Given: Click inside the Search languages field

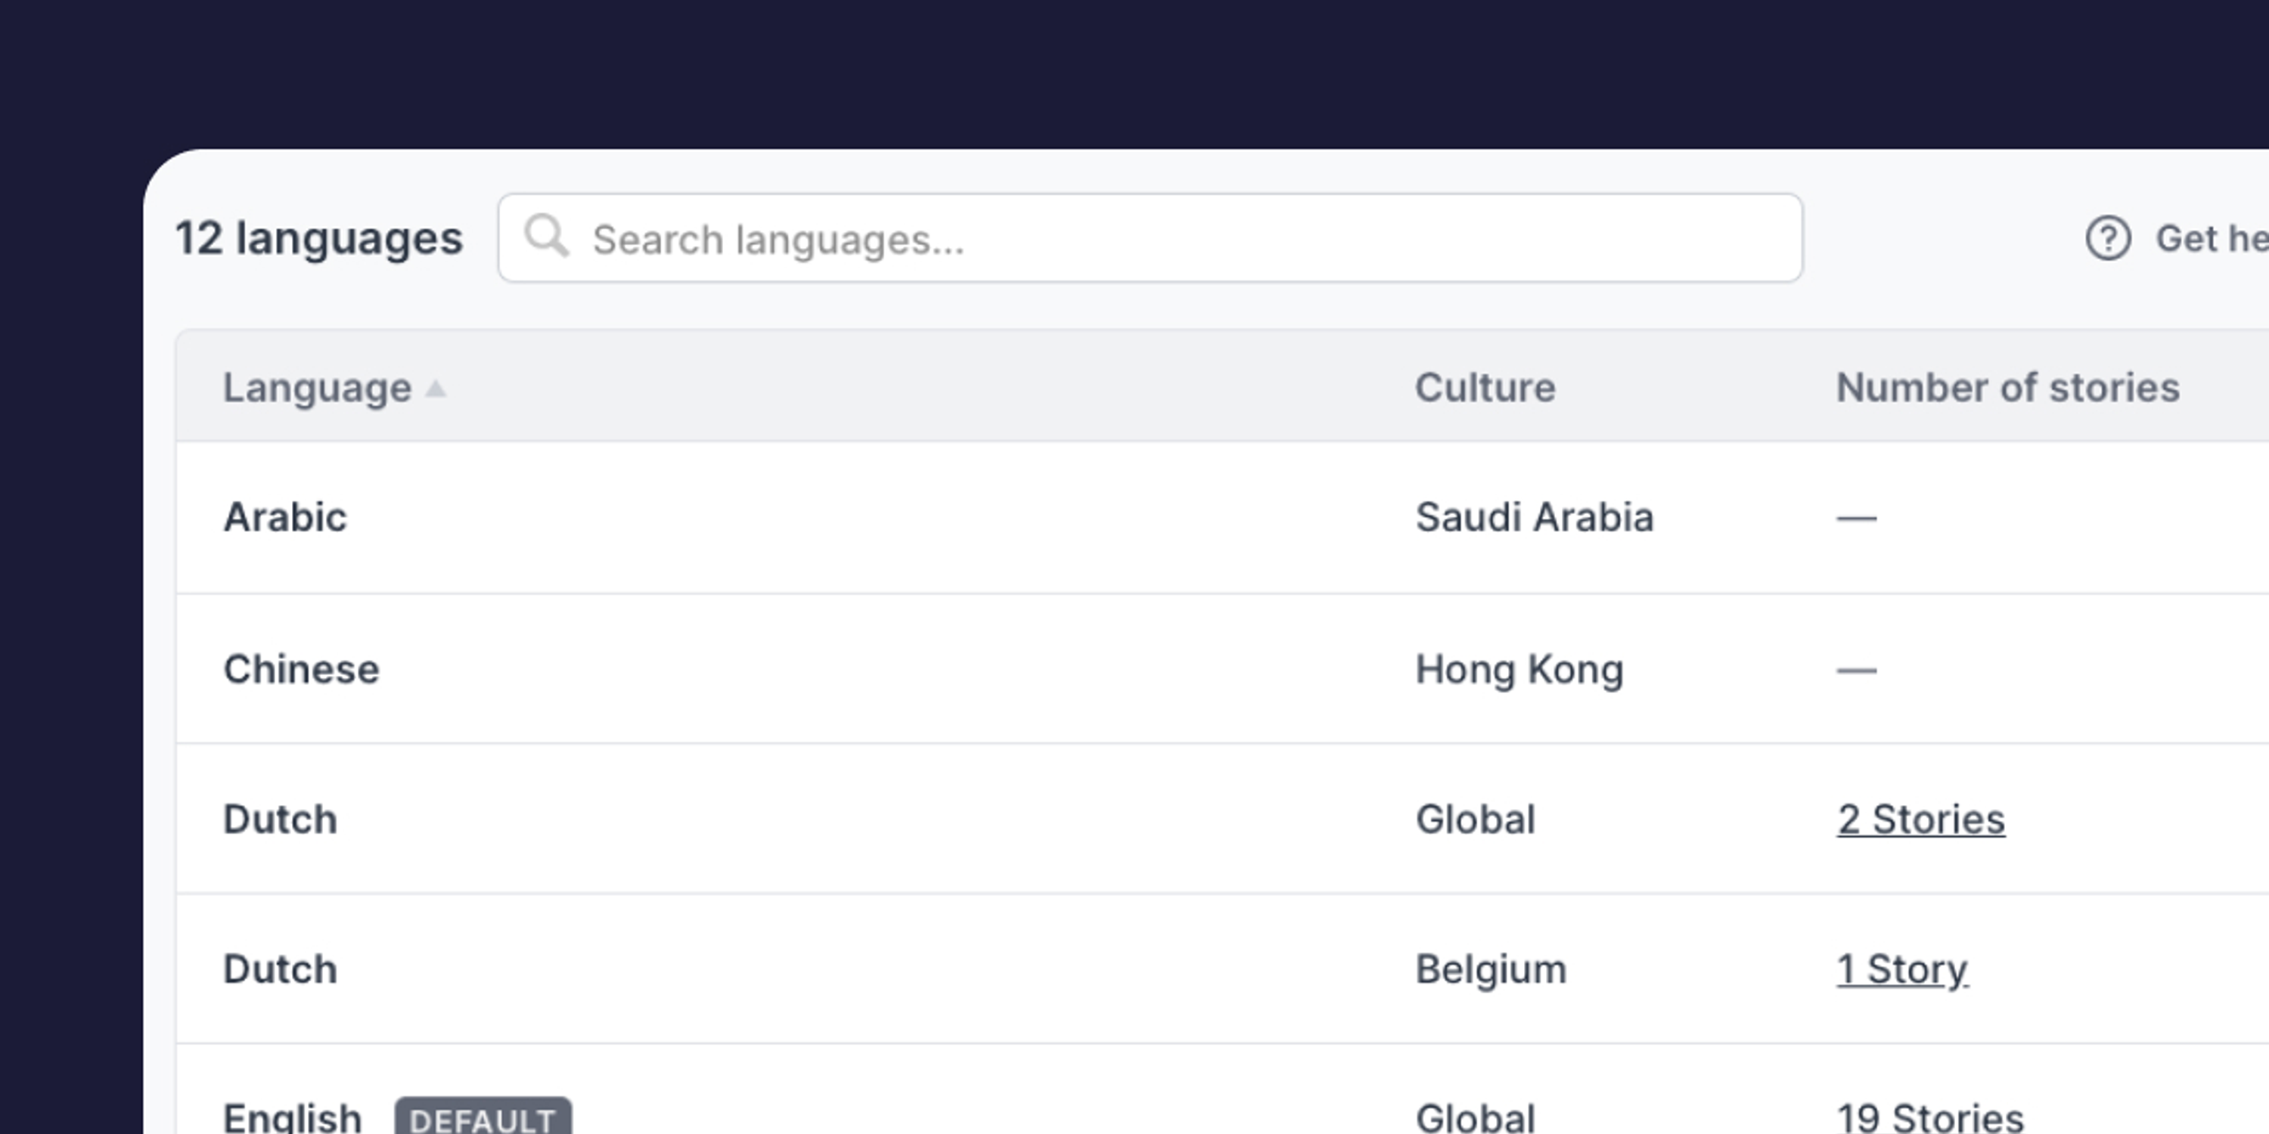Looking at the screenshot, I should coord(1145,237).
